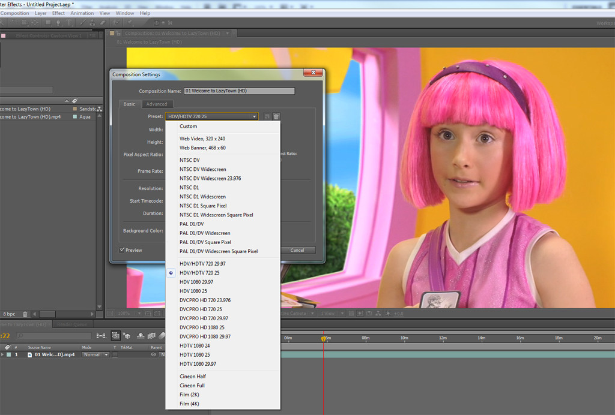Click the Draft 3D icon in timeline
This screenshot has height=415, width=615.
(126, 335)
